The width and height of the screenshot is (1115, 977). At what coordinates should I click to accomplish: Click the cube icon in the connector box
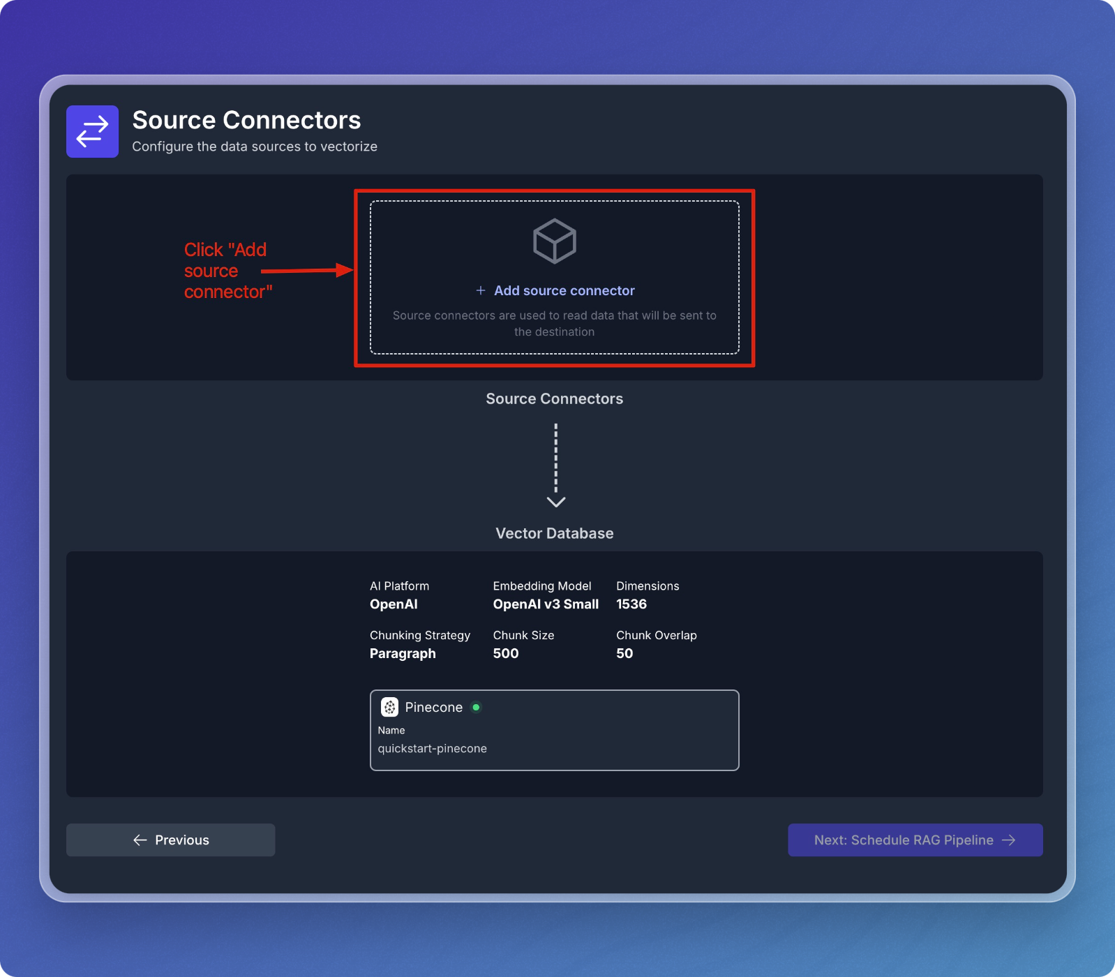(555, 241)
